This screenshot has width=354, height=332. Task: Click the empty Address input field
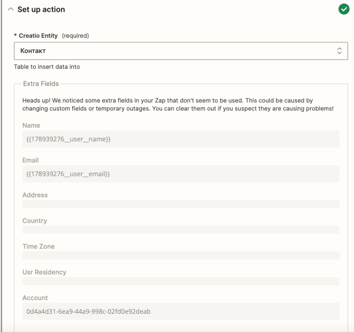point(180,204)
